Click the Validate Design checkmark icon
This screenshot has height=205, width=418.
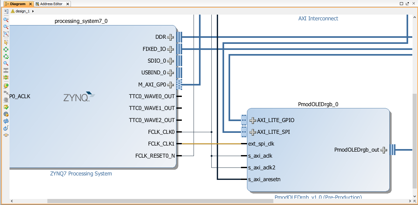[x=6, y=107]
